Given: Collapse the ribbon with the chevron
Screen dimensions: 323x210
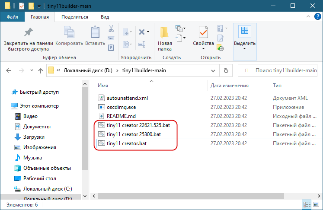Looking at the screenshot, I should tap(308, 16).
